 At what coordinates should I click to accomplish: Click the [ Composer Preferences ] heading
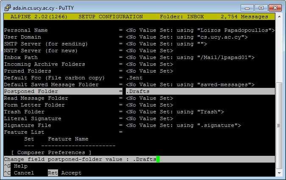[x=51, y=152]
